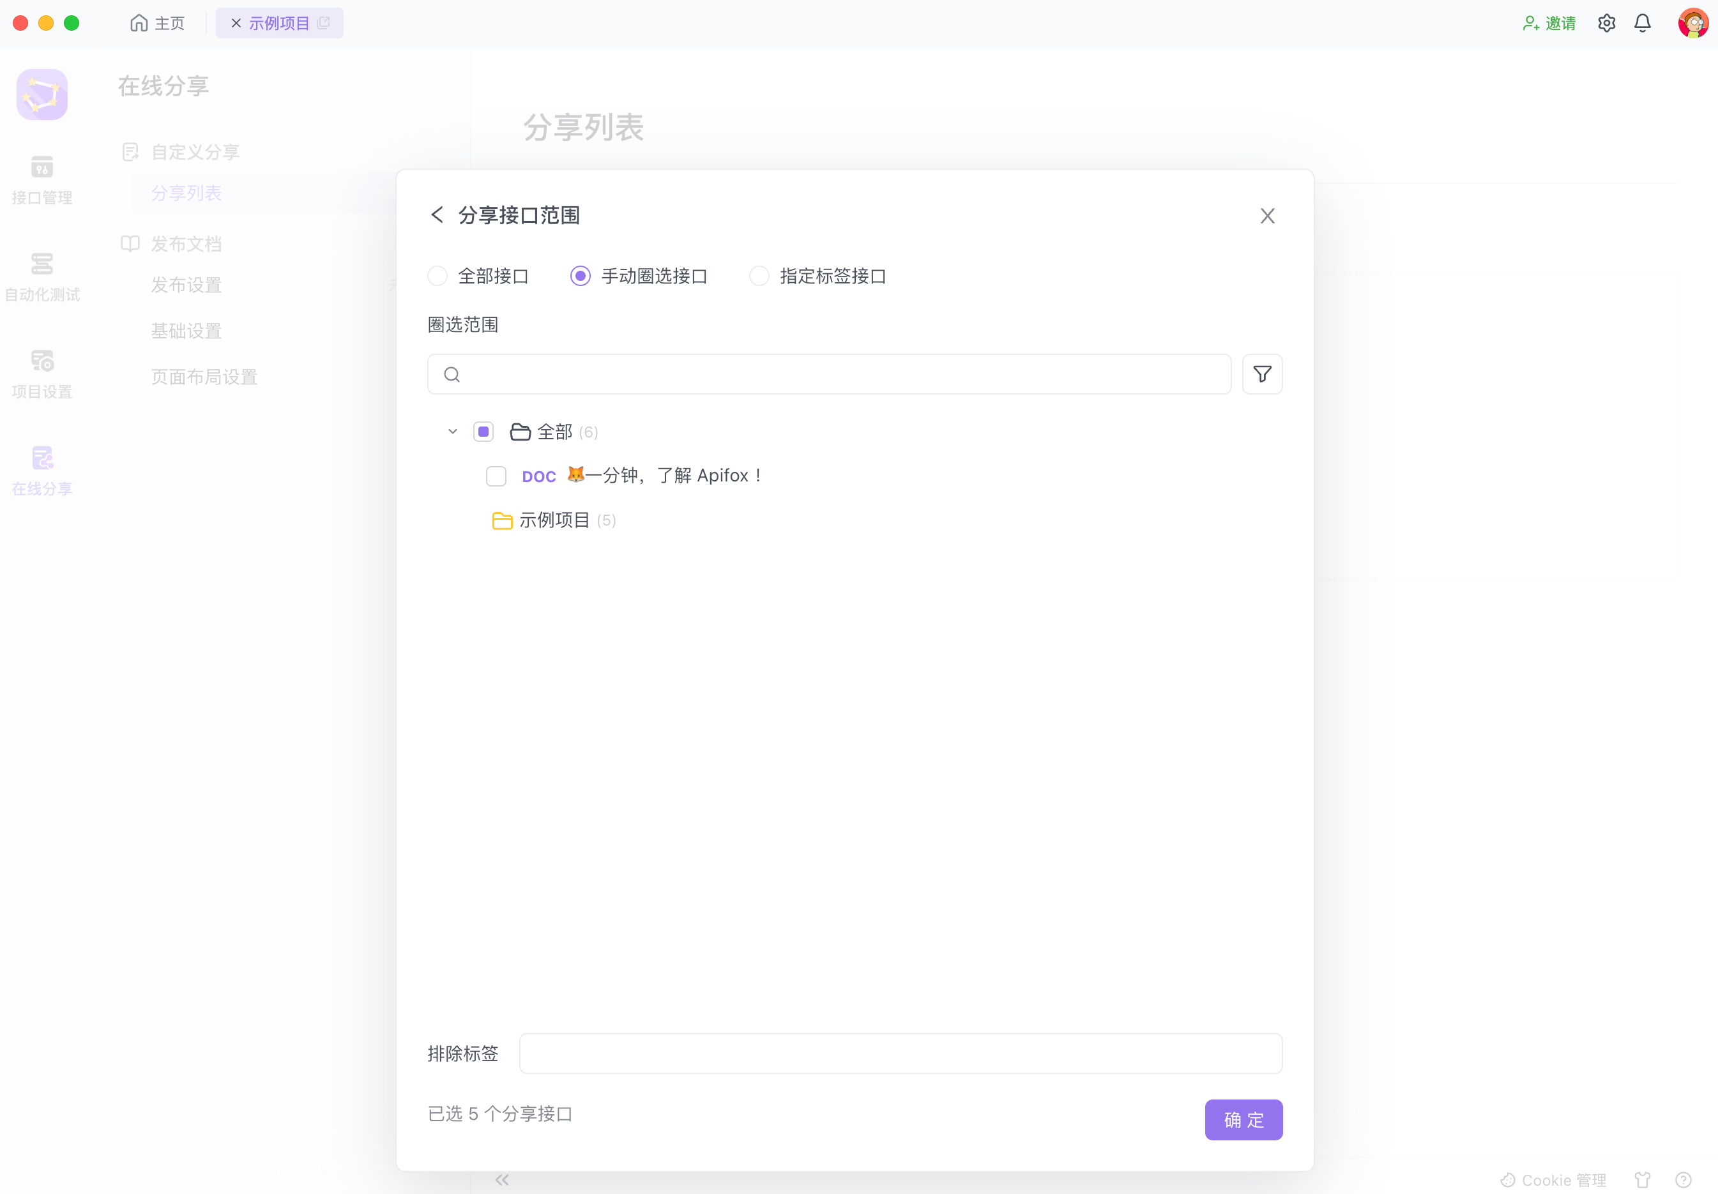Open the filter funnel next to search
The image size is (1718, 1194).
pyautogui.click(x=1262, y=374)
